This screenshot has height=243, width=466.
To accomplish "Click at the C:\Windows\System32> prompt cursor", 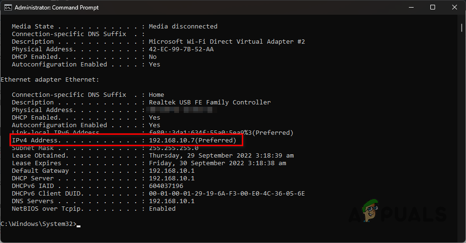I will [x=78, y=224].
